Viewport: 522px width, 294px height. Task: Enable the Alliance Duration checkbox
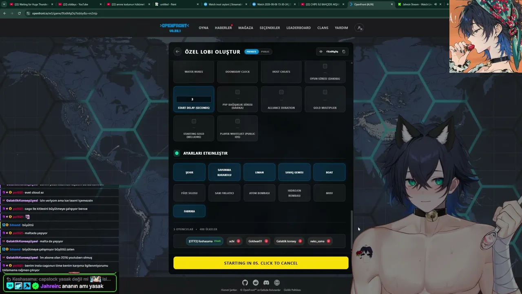[281, 92]
